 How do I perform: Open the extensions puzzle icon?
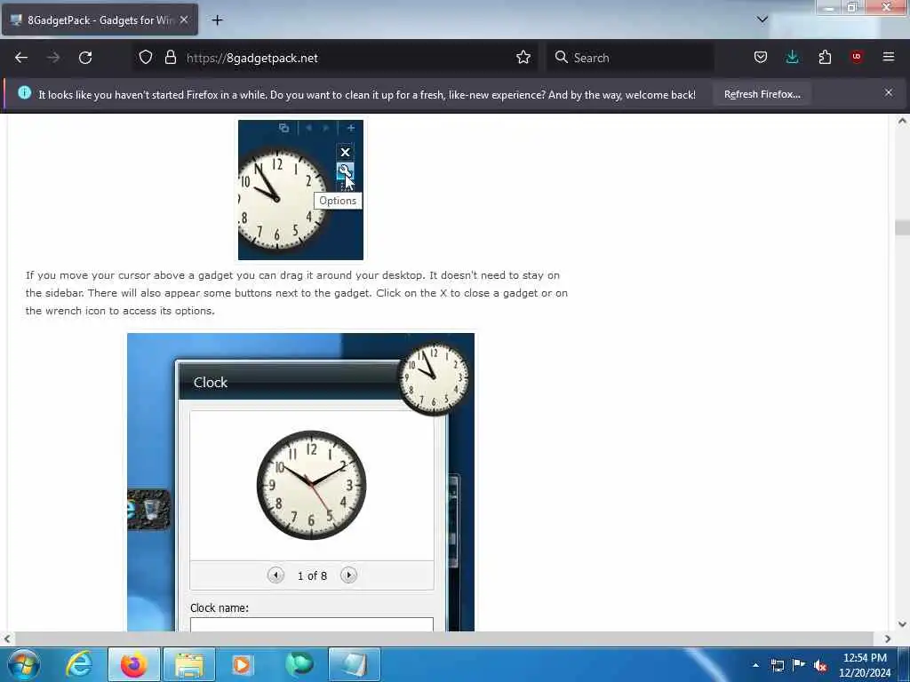(825, 58)
